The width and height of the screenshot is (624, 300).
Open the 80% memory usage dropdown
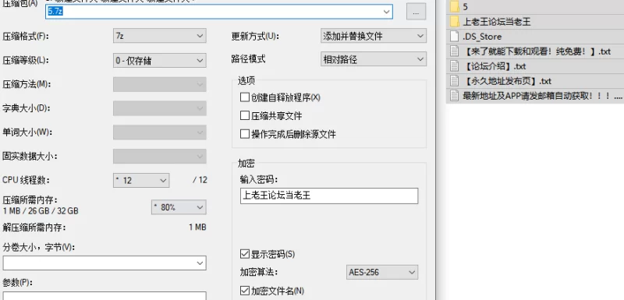click(179, 207)
